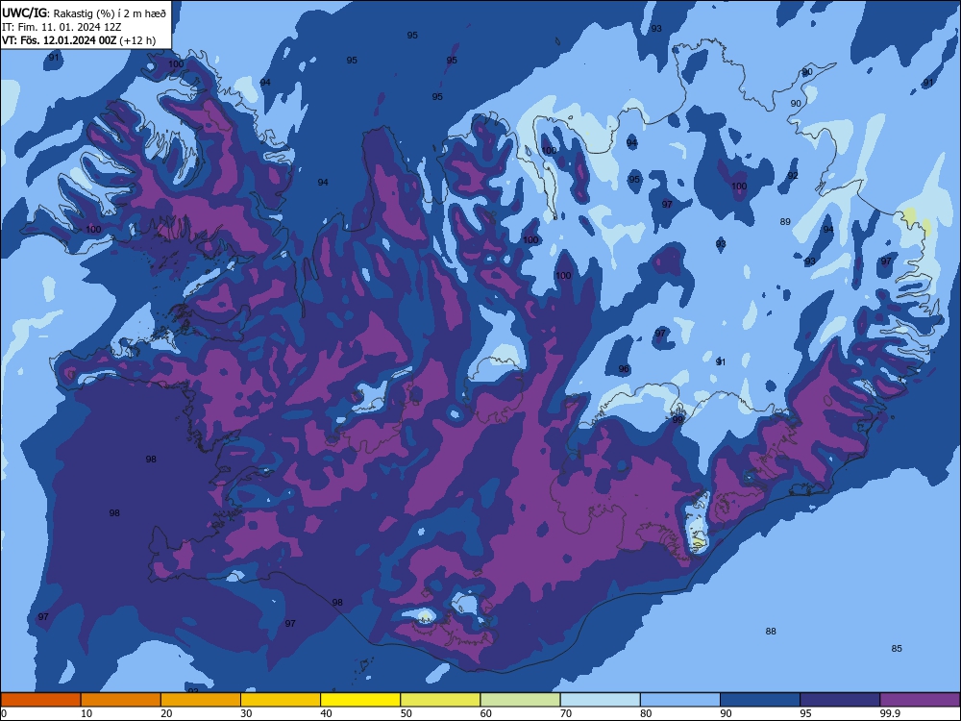This screenshot has width=961, height=721.
Task: Click the light green 60–70 legend swatch
Action: (x=520, y=700)
